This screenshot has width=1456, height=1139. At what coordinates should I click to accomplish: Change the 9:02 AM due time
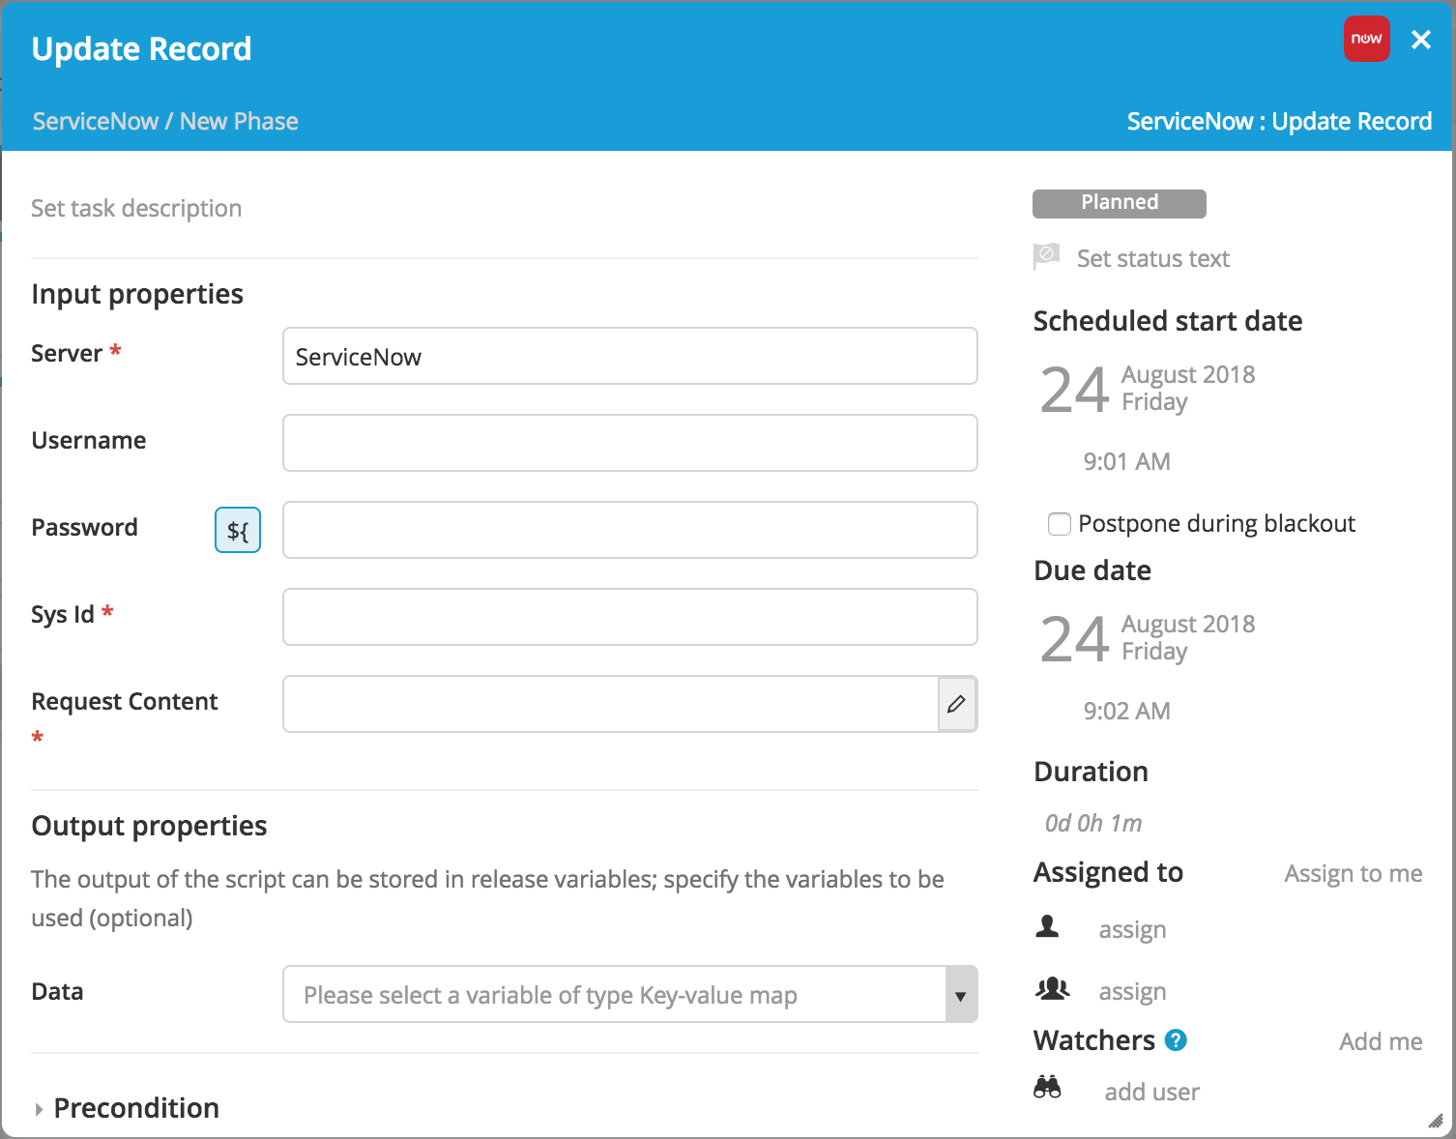[1126, 711]
